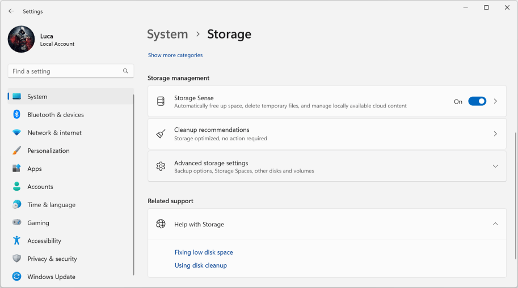Click the Show more categories link
Screen dimensions: 518x288
175,55
